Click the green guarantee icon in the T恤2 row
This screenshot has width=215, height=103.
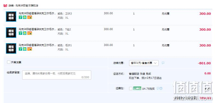(x=25, y=33)
